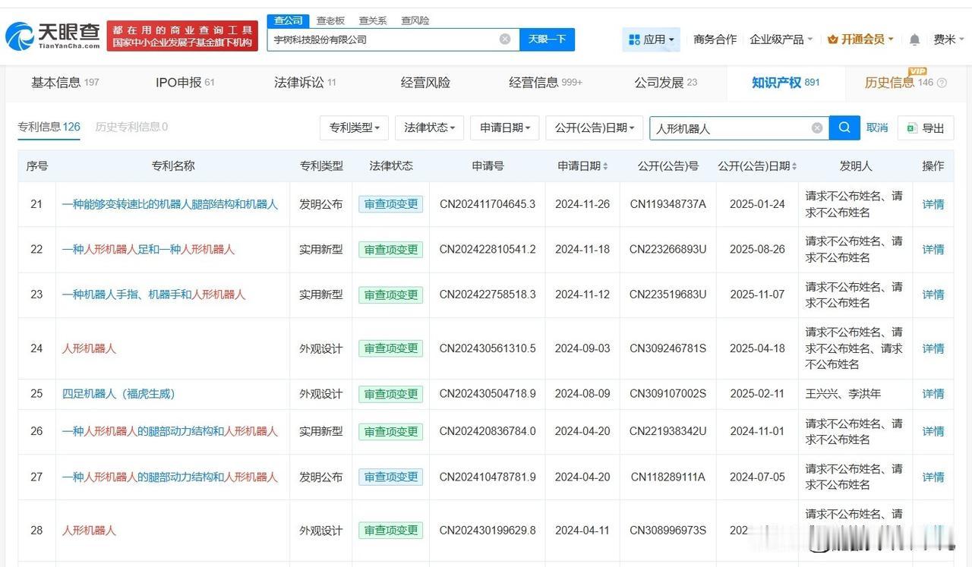Switch to IPO申报 tab
The width and height of the screenshot is (972, 567).
185,83
